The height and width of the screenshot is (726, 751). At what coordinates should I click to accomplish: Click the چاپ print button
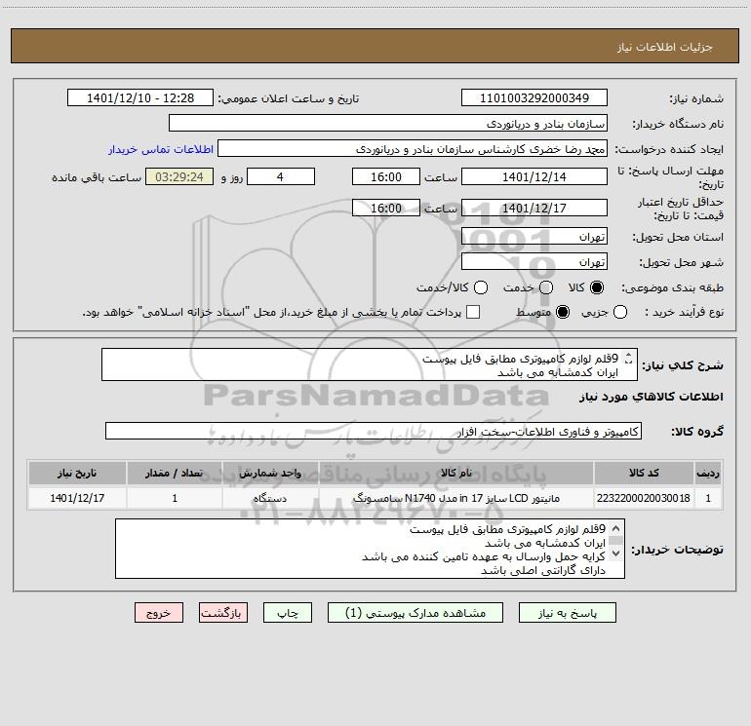[x=288, y=613]
